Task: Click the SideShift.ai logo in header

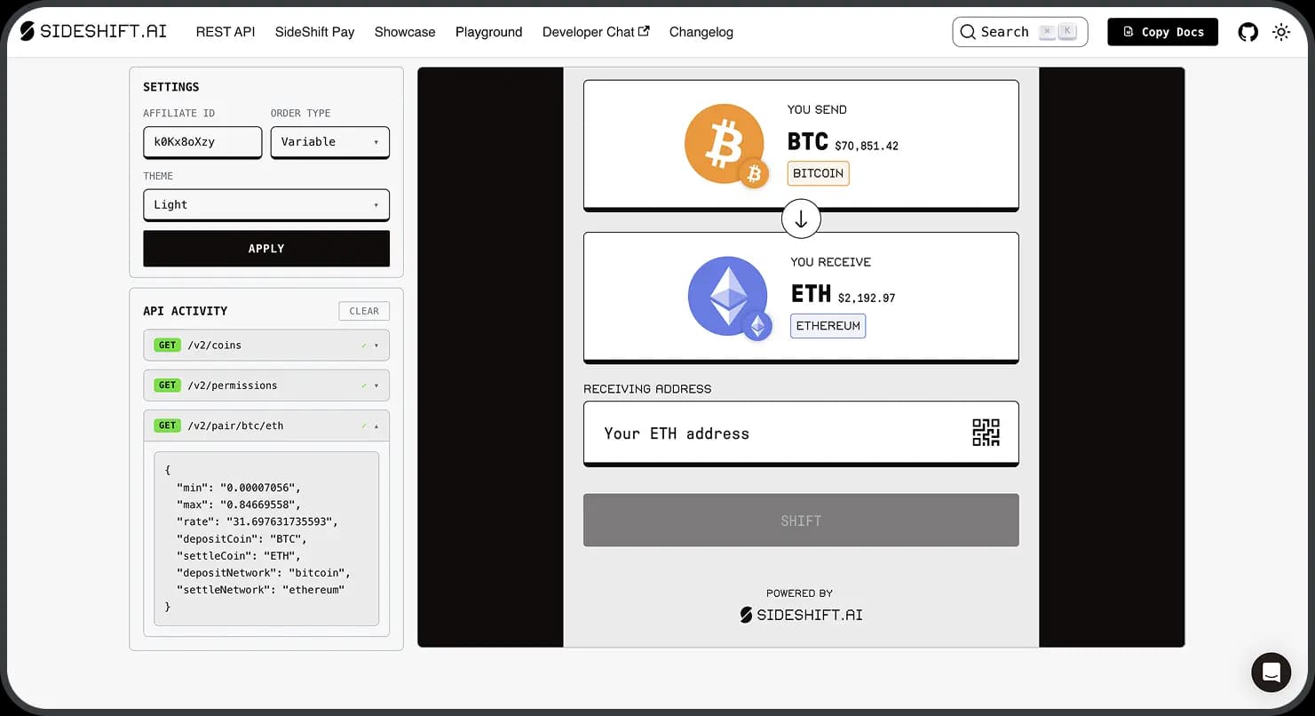Action: point(92,31)
